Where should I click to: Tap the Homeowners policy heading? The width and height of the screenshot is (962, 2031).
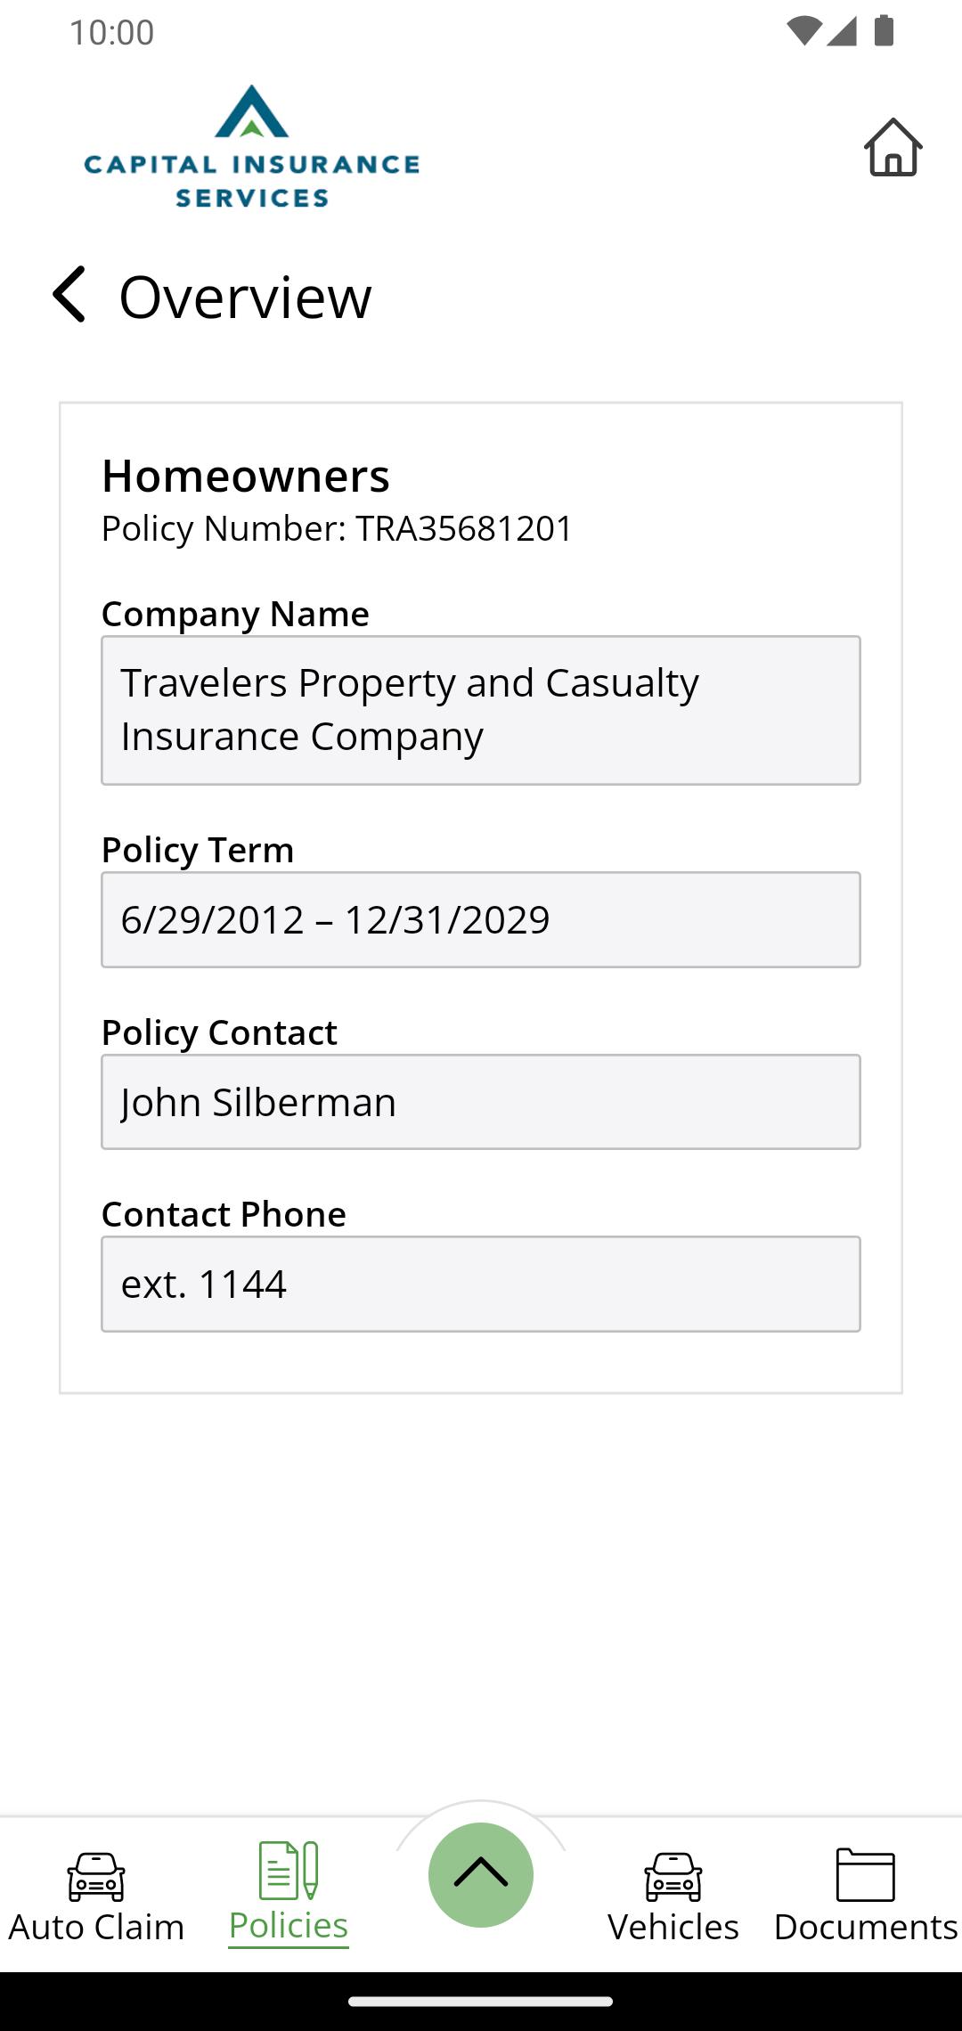[x=246, y=476]
